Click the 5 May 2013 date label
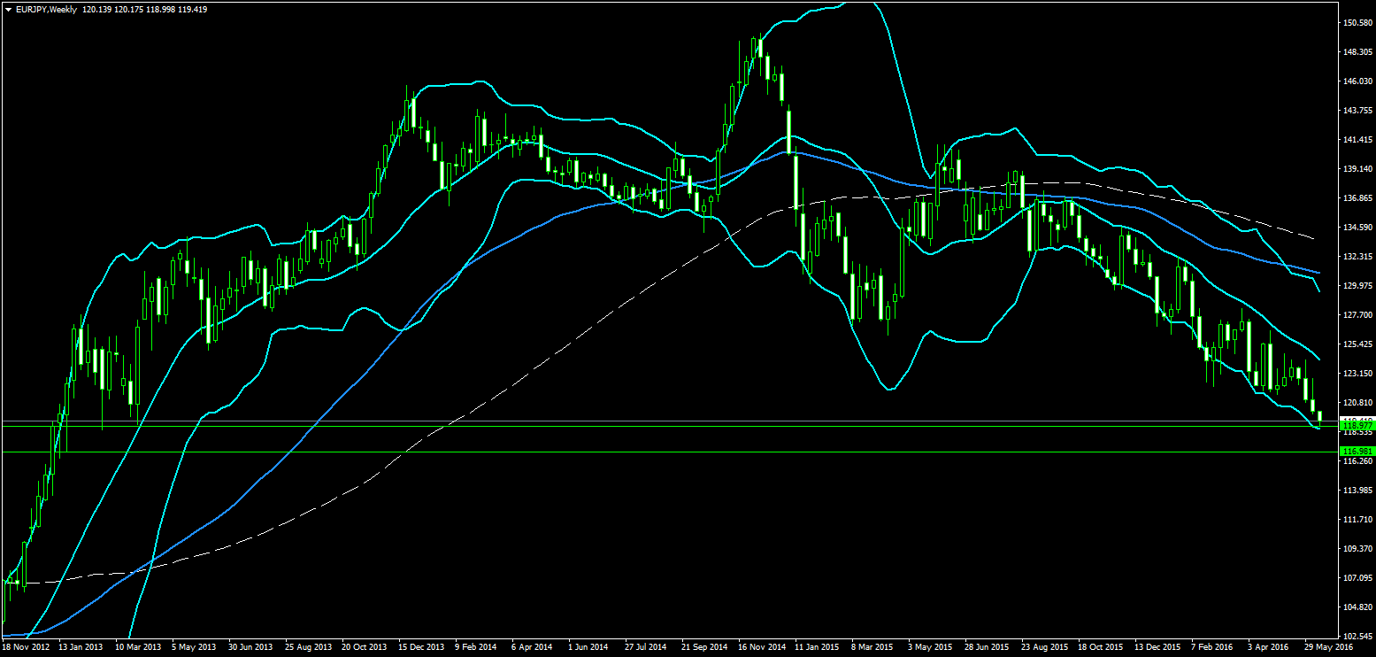This screenshot has width=1376, height=657. pos(194,647)
